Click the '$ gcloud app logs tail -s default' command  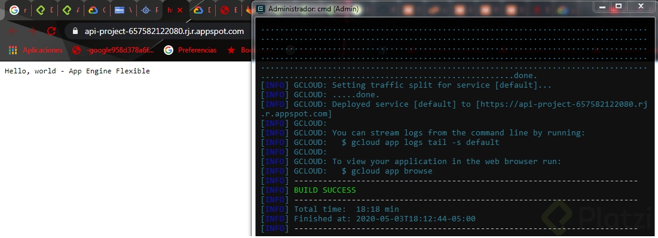421,143
